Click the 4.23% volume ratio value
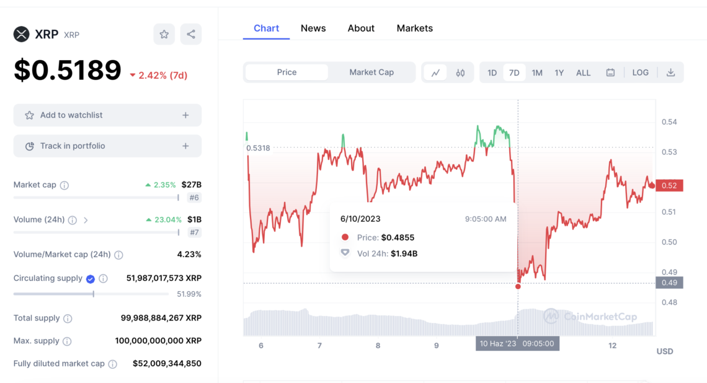The image size is (707, 383). click(189, 254)
